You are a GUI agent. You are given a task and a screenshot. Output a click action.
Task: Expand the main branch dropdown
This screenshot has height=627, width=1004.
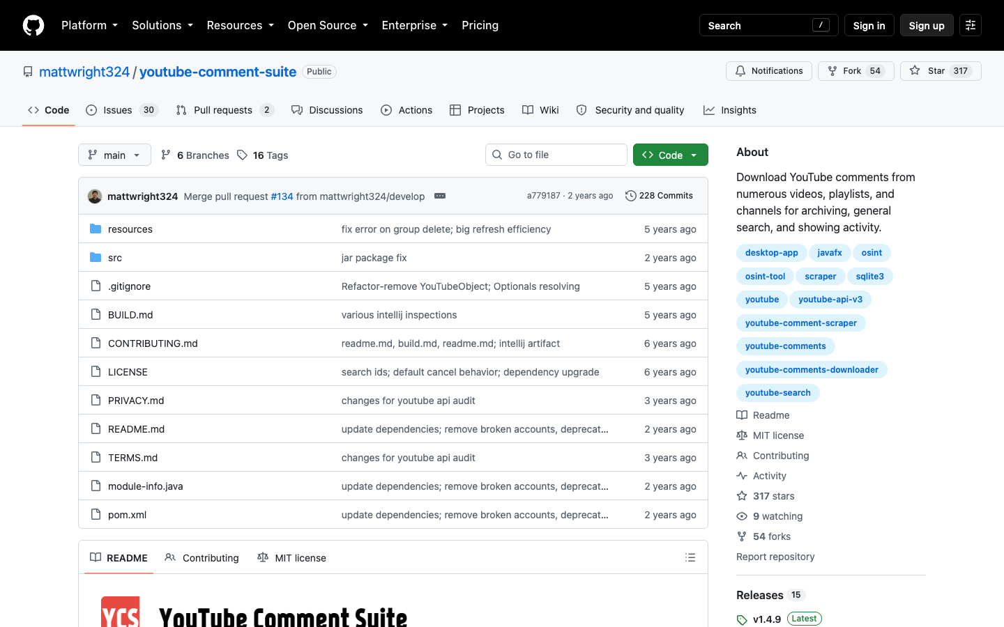click(114, 155)
